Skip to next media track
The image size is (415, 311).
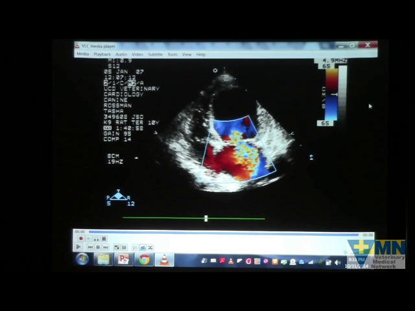click(105, 247)
